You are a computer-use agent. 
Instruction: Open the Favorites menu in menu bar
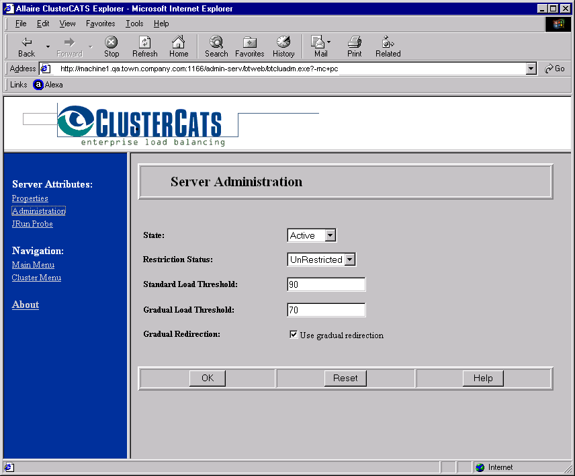(101, 24)
